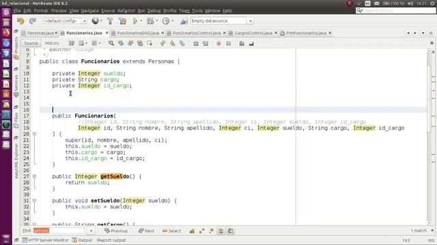
Task: Toggle Rectangular Selection editor icon
Action: tap(150, 44)
